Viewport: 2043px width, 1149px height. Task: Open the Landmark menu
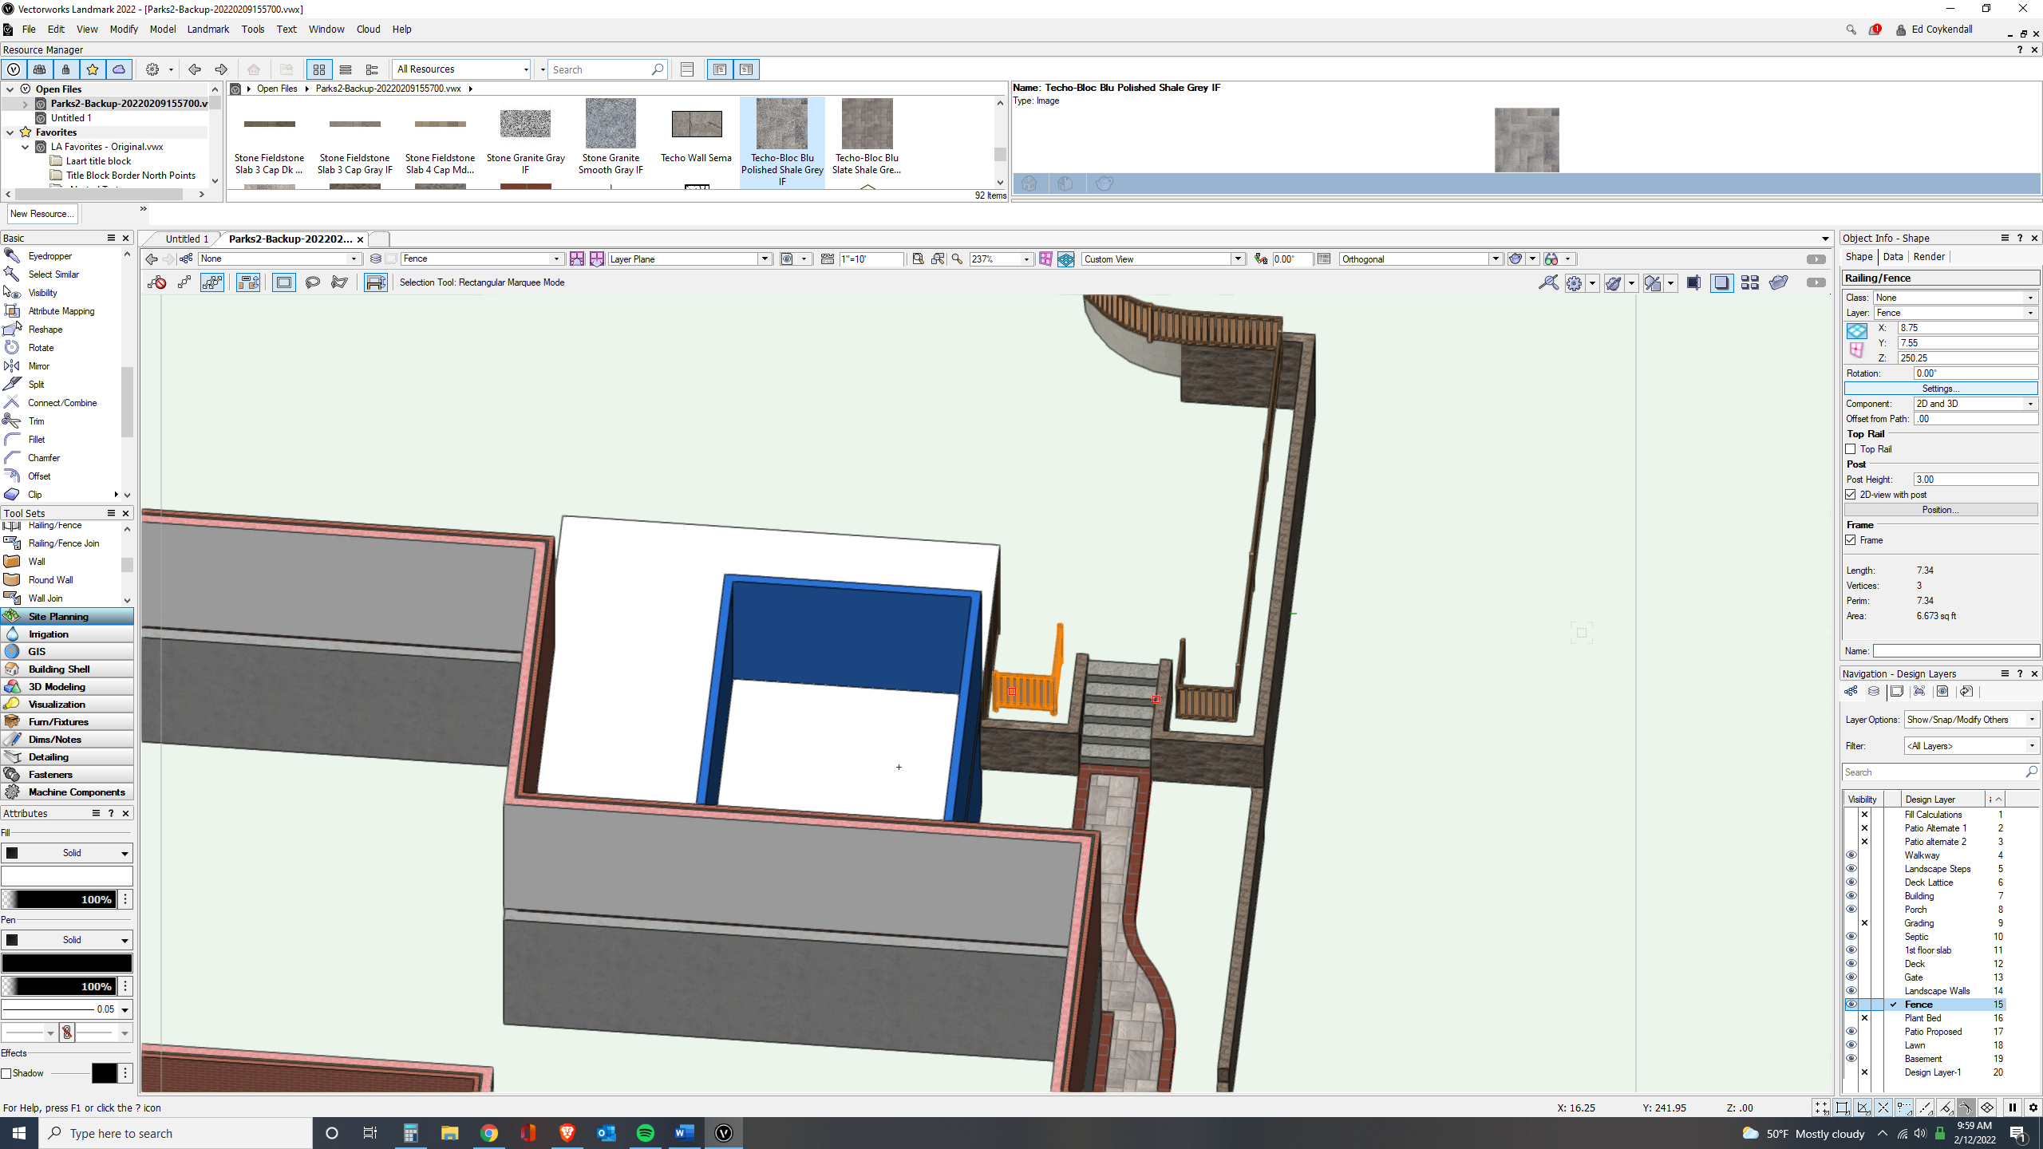207,30
